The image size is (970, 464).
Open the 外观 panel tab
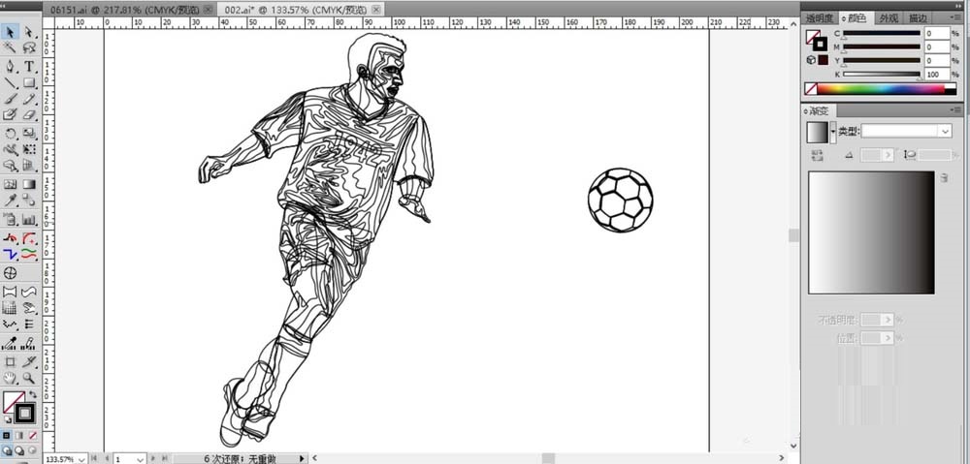(889, 17)
